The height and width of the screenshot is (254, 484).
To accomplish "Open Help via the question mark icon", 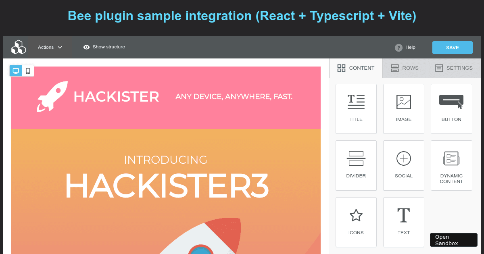I will click(x=398, y=47).
